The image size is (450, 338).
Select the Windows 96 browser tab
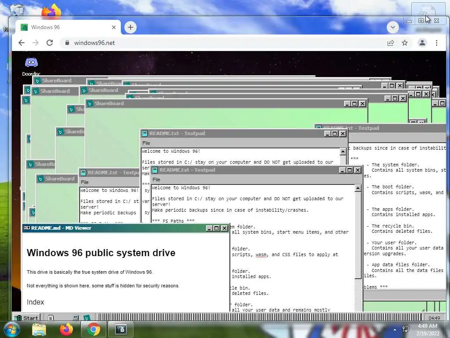68,27
